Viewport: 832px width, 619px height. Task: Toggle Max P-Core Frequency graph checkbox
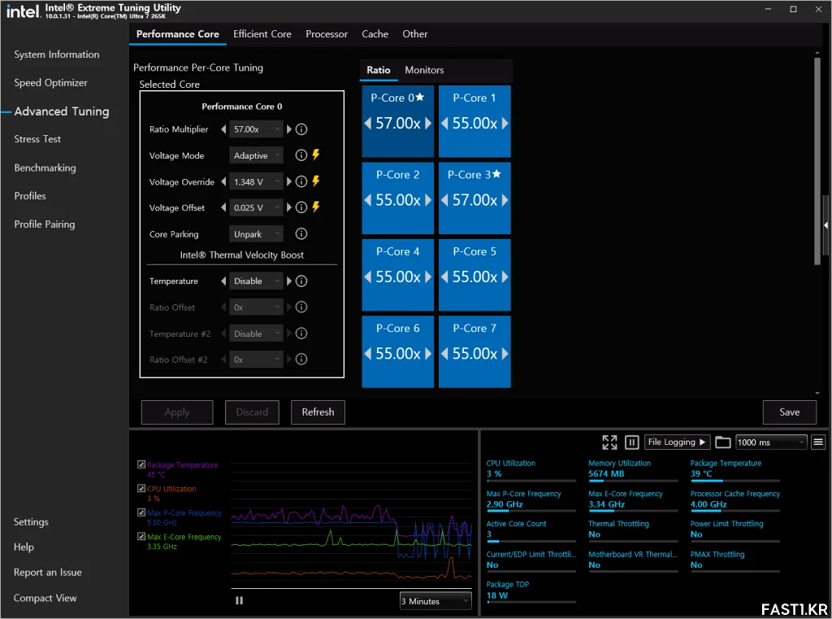(x=141, y=512)
